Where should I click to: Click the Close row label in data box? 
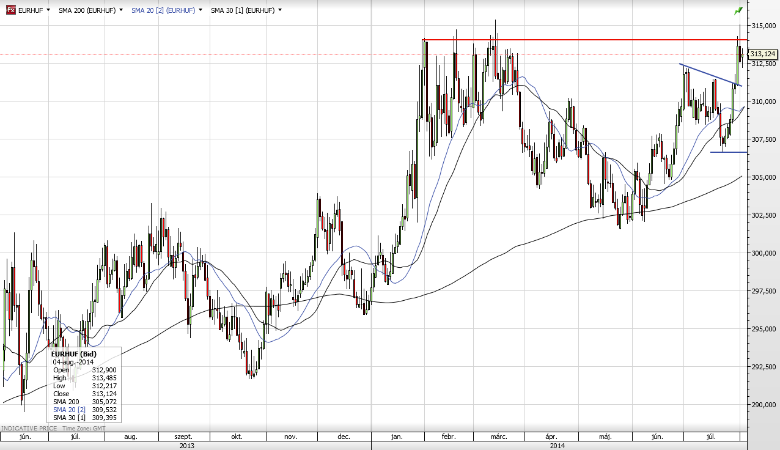(61, 394)
